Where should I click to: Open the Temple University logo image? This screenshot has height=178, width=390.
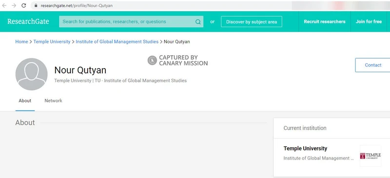point(370,156)
